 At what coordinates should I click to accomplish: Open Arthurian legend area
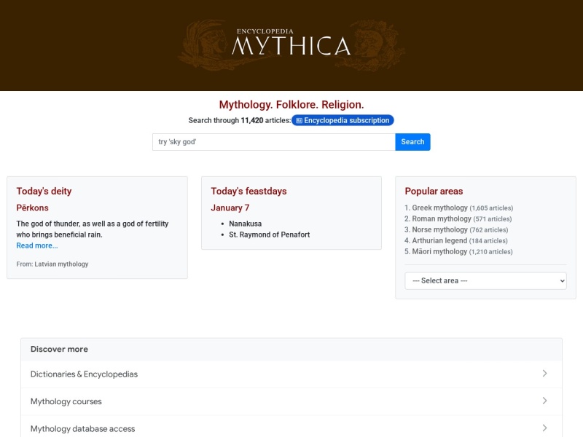[x=439, y=240]
